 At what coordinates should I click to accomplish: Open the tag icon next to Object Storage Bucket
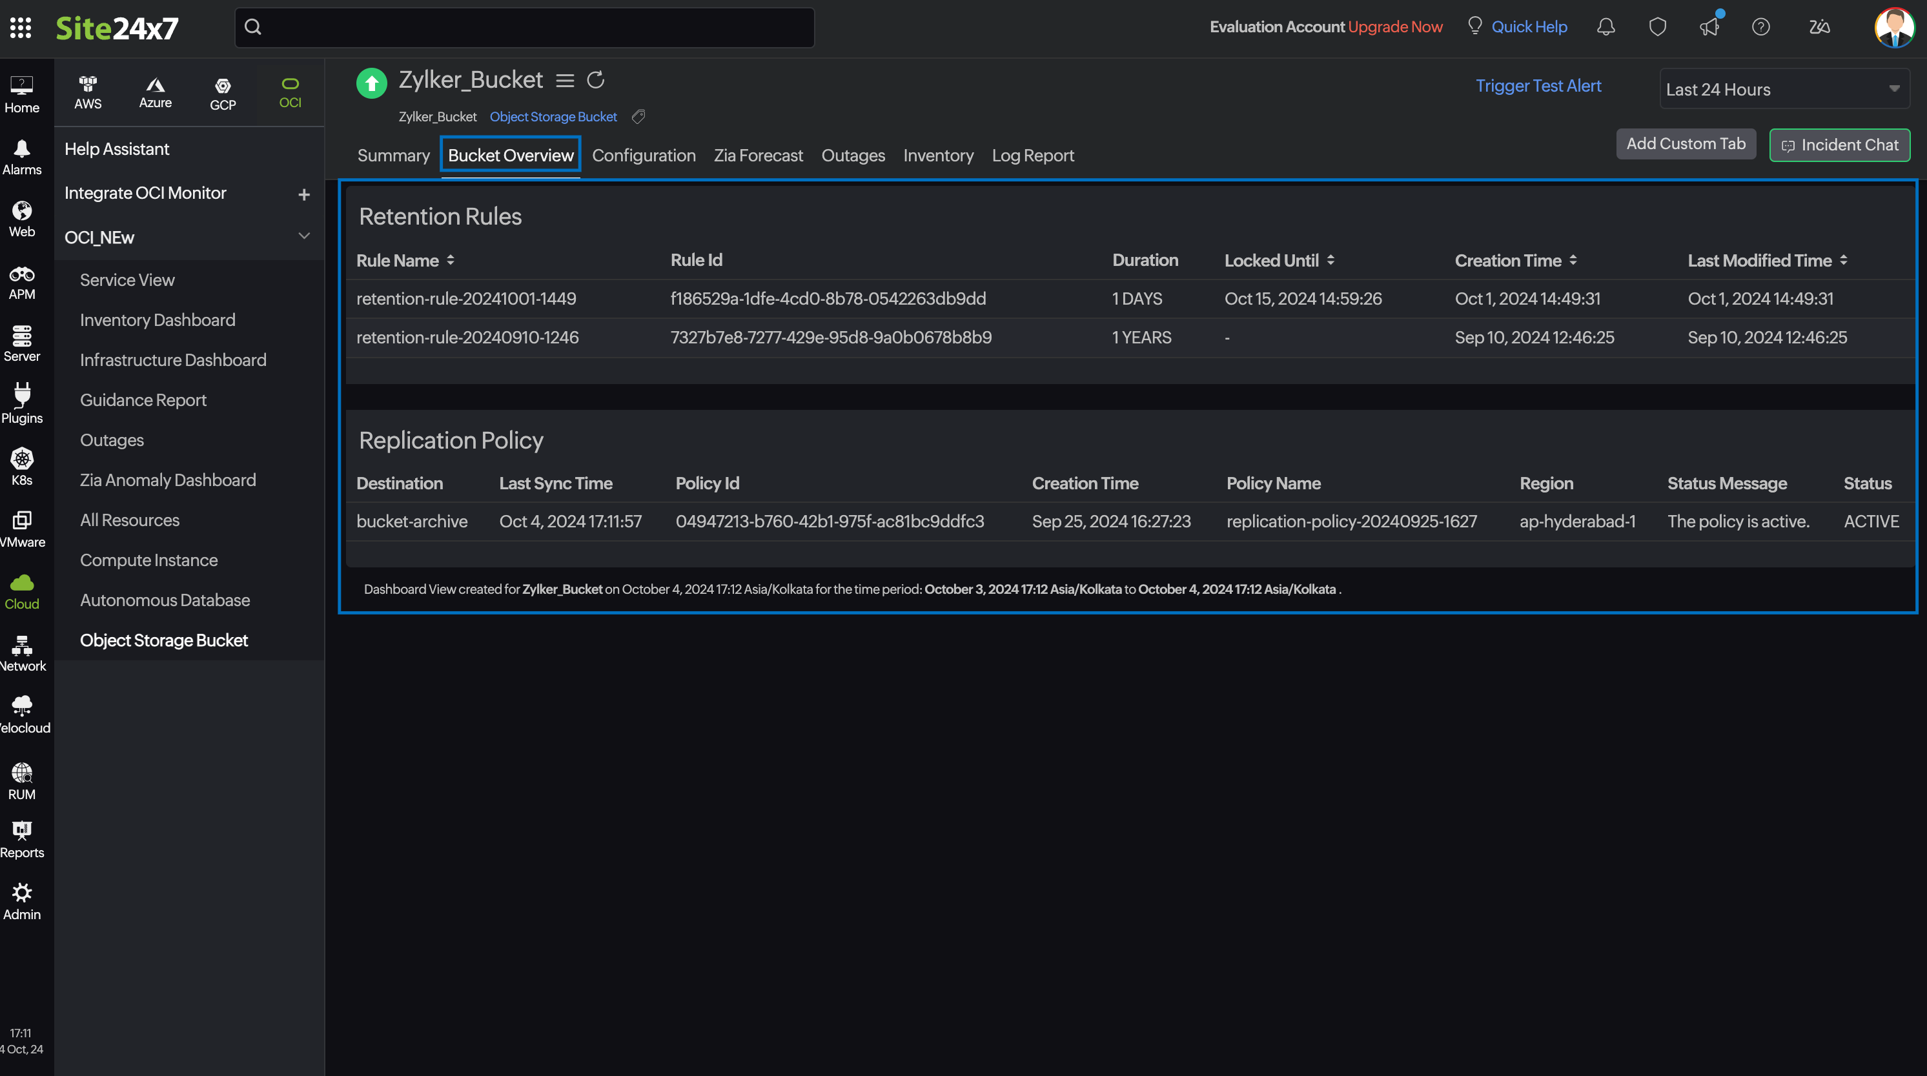(638, 117)
